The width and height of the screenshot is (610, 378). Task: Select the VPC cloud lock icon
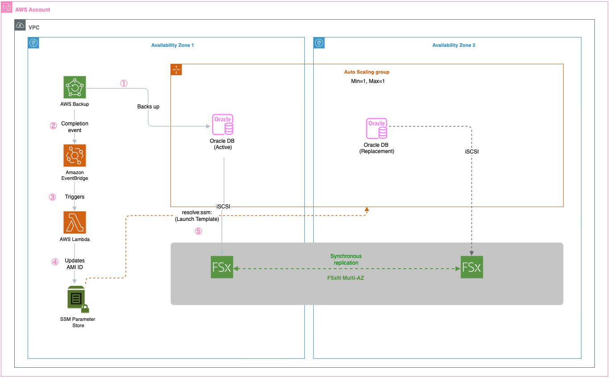point(20,25)
